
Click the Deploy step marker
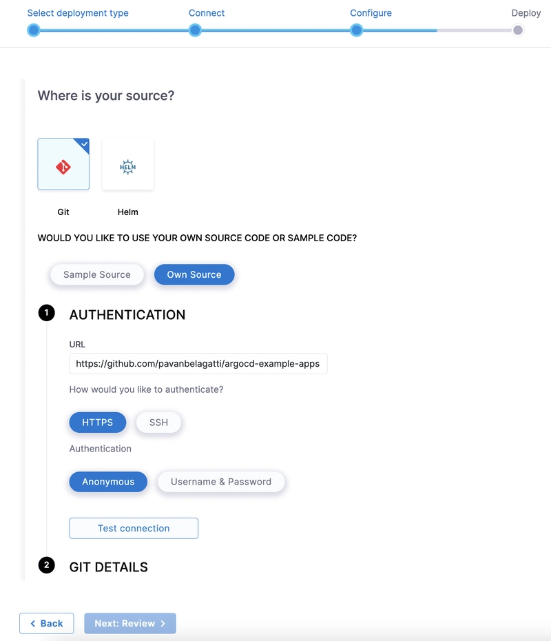(518, 30)
